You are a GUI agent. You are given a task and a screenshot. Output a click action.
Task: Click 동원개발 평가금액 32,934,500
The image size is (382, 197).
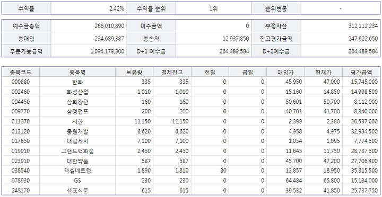[364, 131]
